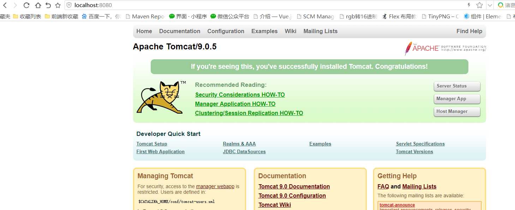Reload the page with the refresh icon

[26, 5]
